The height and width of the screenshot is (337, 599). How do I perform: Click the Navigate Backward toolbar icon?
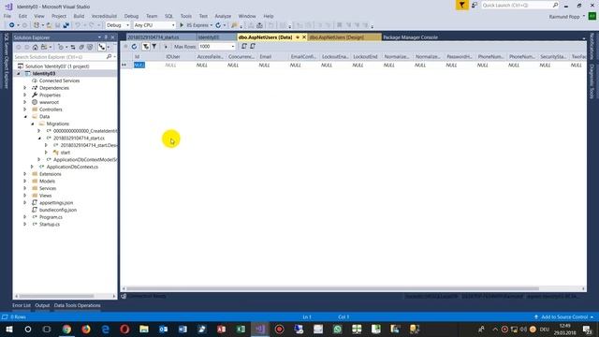click(x=12, y=25)
